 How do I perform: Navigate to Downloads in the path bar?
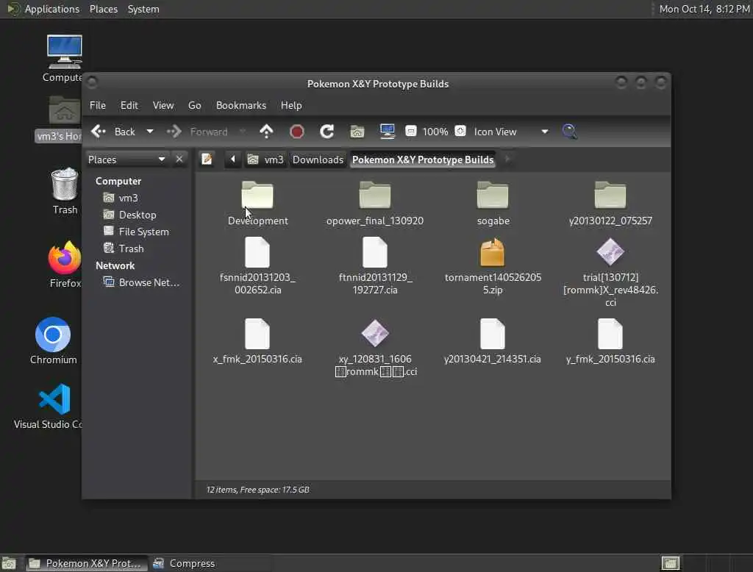(318, 160)
